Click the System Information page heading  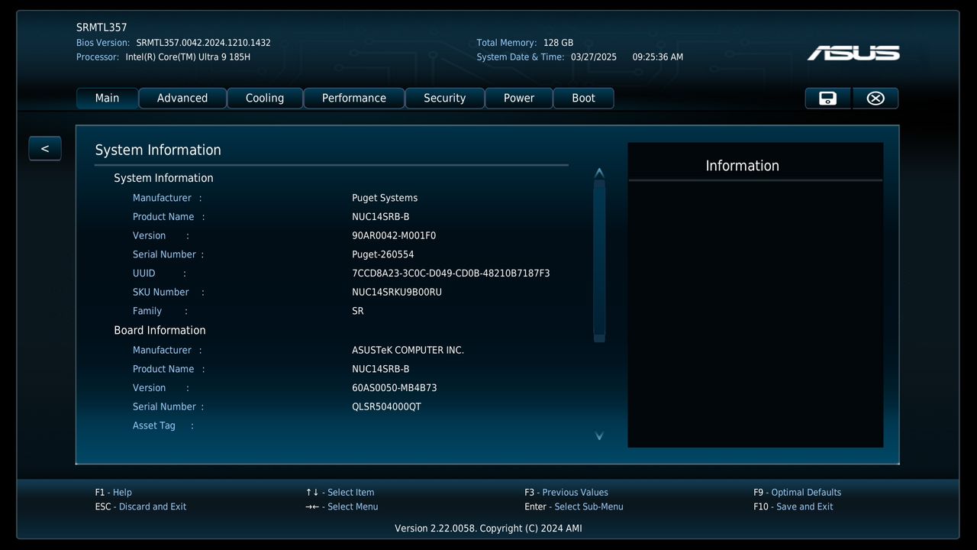click(158, 150)
